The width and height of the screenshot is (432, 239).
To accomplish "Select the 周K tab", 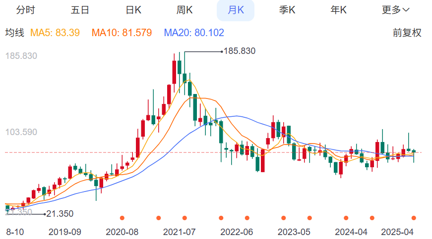I will [185, 10].
